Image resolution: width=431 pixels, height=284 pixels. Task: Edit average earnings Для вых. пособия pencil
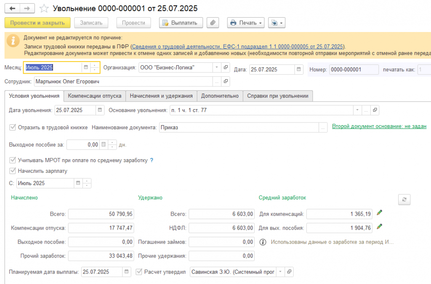pos(379,227)
